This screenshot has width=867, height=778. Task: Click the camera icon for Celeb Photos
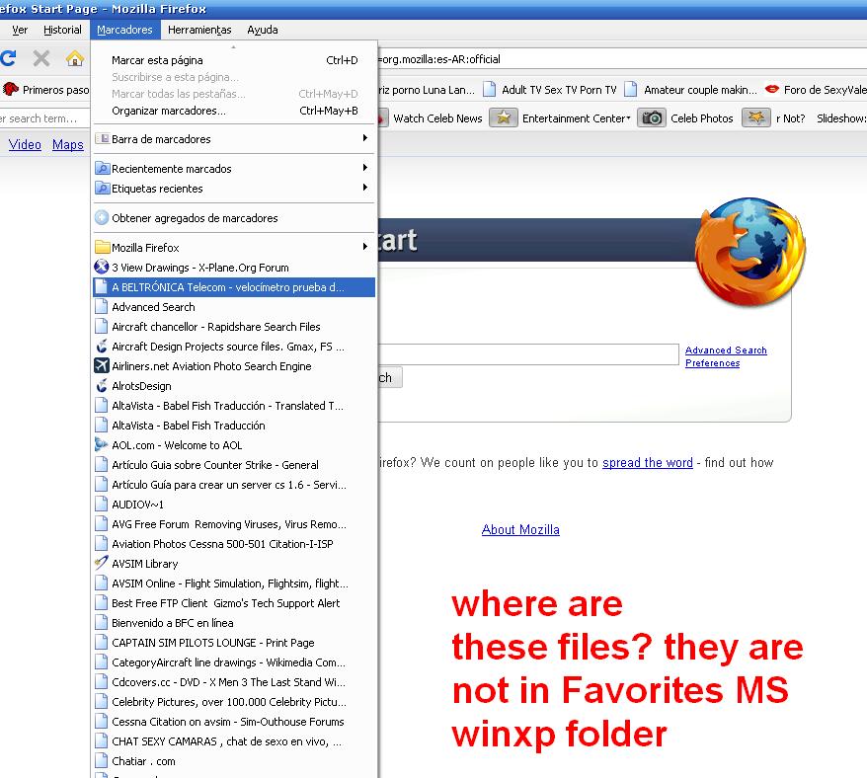(651, 118)
